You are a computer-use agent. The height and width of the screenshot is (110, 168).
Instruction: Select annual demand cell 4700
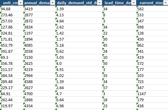[39, 94]
